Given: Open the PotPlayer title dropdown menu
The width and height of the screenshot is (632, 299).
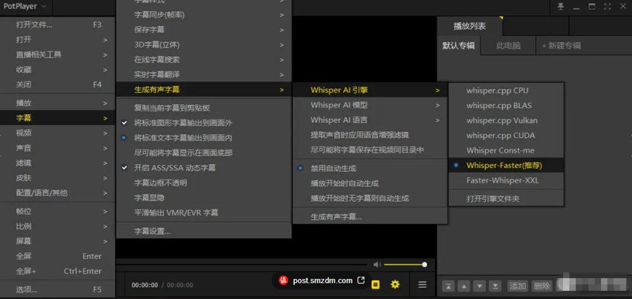Looking at the screenshot, I should tap(25, 6).
